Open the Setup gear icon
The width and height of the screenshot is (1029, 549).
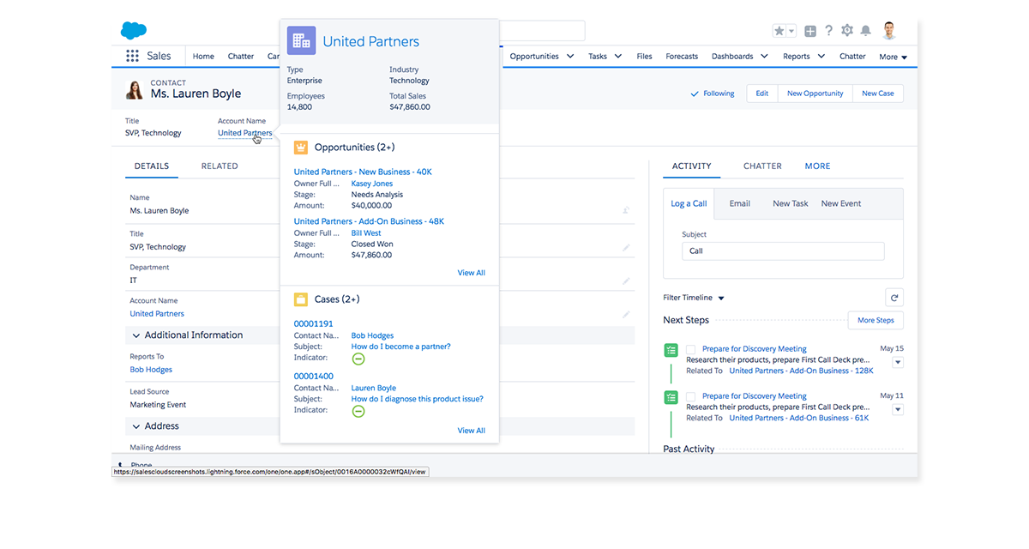(847, 31)
